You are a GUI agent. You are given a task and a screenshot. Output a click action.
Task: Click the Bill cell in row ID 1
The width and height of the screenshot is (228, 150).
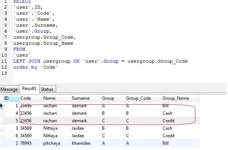coord(166,106)
